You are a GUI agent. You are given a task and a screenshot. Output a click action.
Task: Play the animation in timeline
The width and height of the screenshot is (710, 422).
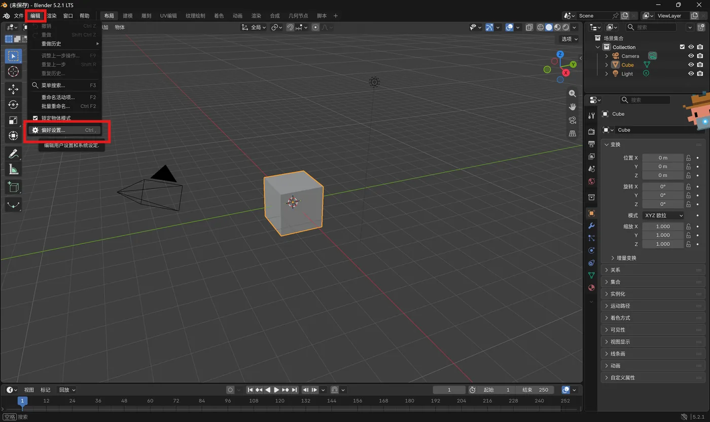click(x=276, y=390)
